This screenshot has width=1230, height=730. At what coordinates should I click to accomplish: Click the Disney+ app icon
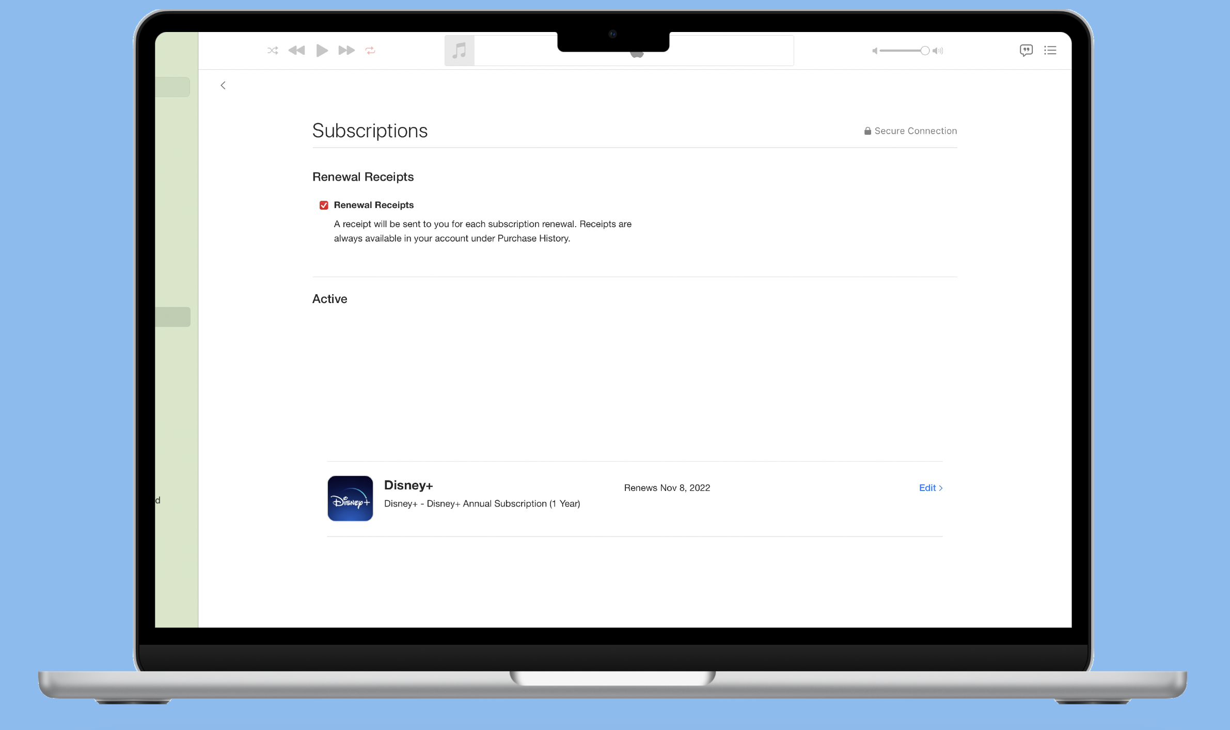pyautogui.click(x=350, y=499)
